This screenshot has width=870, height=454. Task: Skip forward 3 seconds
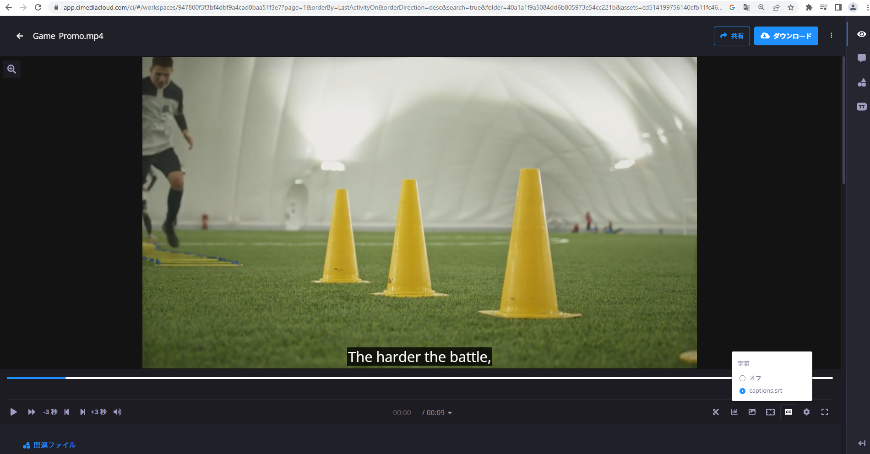point(98,412)
